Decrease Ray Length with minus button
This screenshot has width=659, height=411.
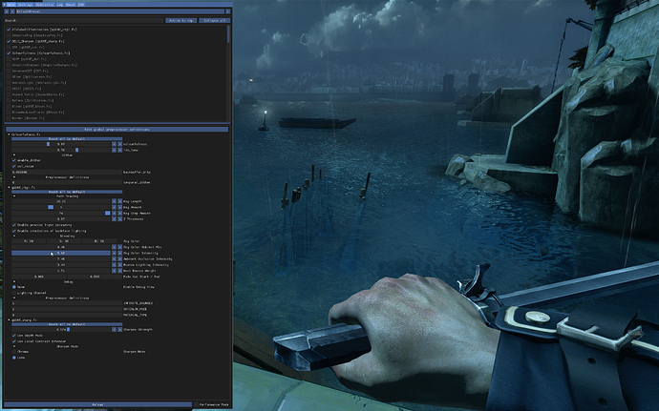tap(114, 201)
